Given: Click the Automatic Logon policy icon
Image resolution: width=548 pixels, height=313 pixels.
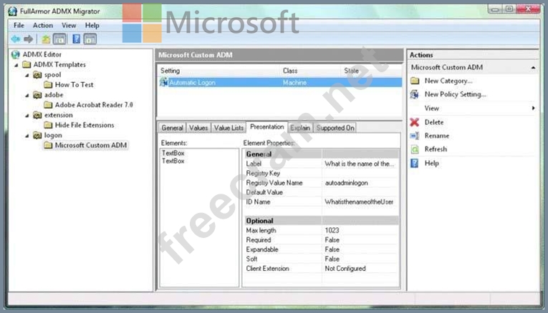Looking at the screenshot, I should (163, 82).
